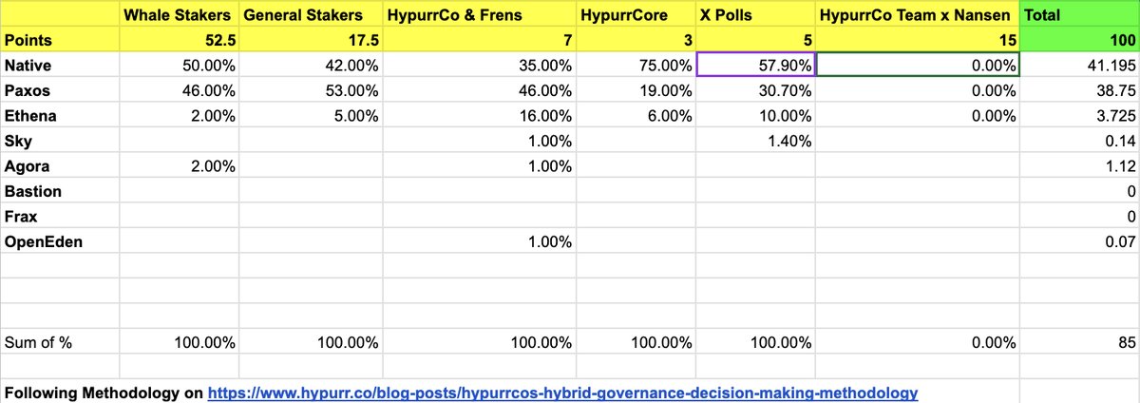Viewport: 1140px width, 403px height.
Task: Click the Paxos total 38.75 cell
Action: 1079,90
